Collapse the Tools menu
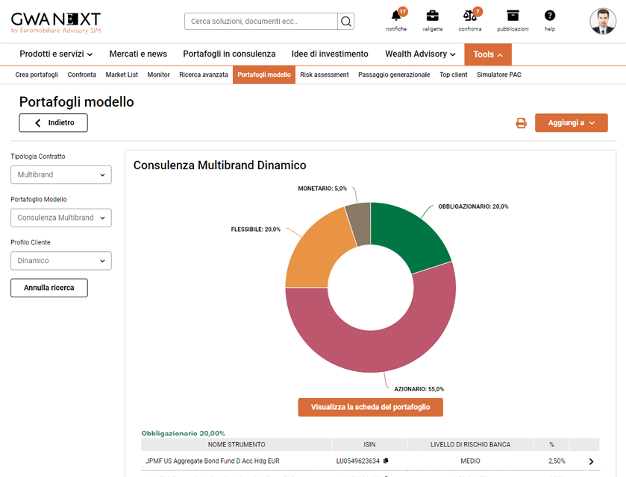 [x=488, y=54]
